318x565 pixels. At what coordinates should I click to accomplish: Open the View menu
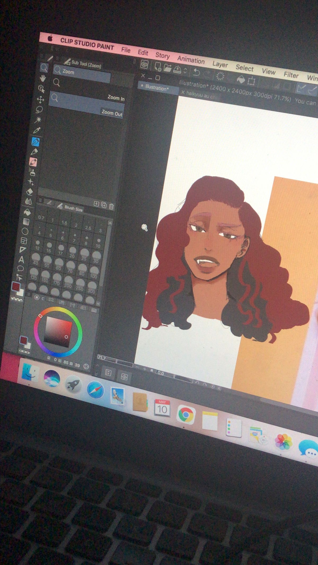tap(269, 72)
